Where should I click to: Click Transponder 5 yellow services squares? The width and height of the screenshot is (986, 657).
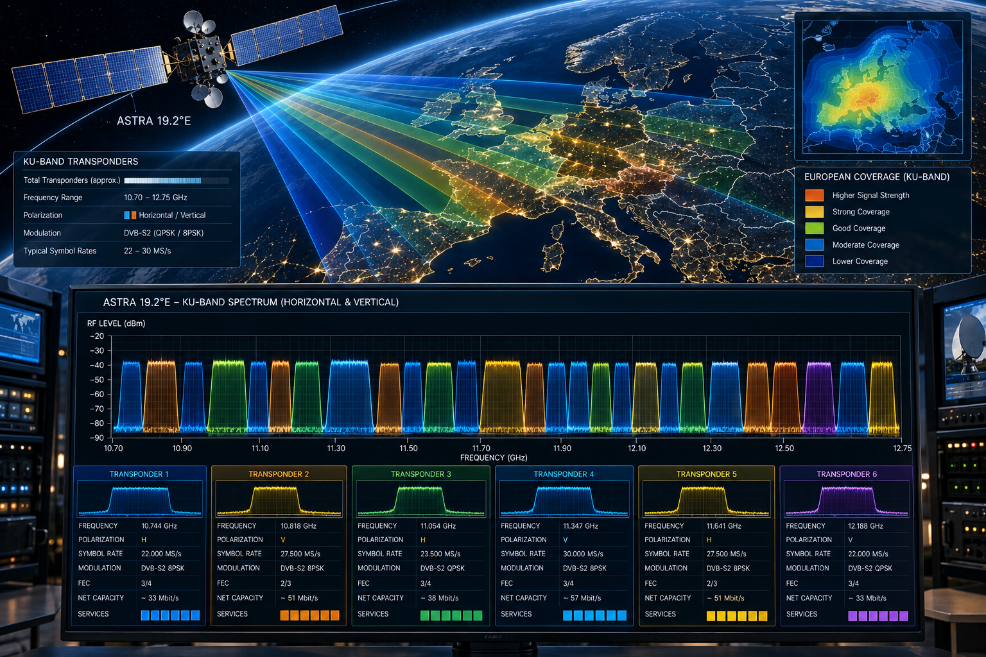[x=737, y=616]
